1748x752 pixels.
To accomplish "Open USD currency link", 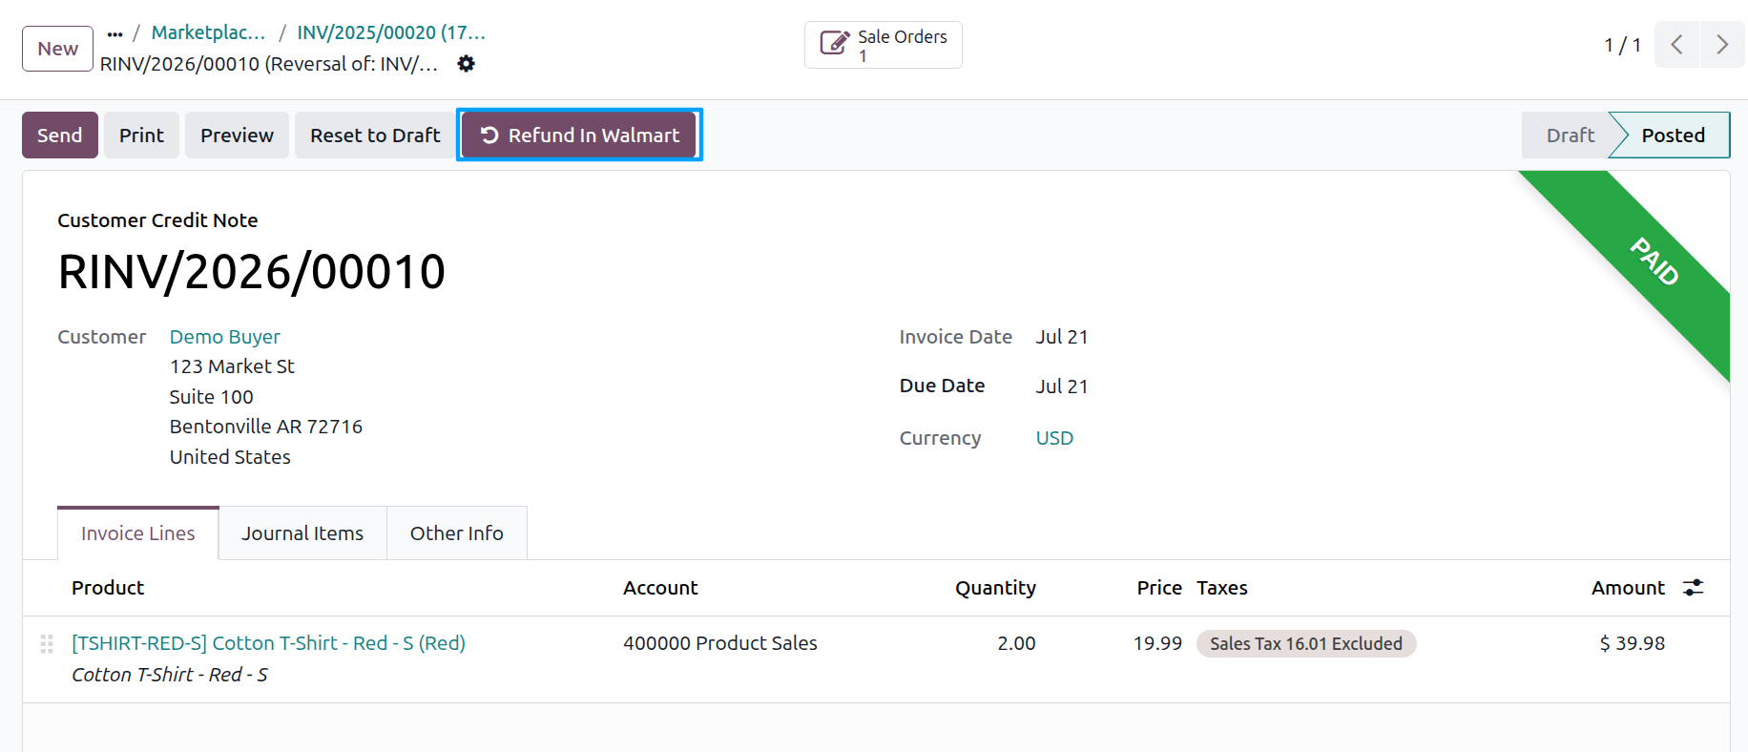I will click(1054, 438).
